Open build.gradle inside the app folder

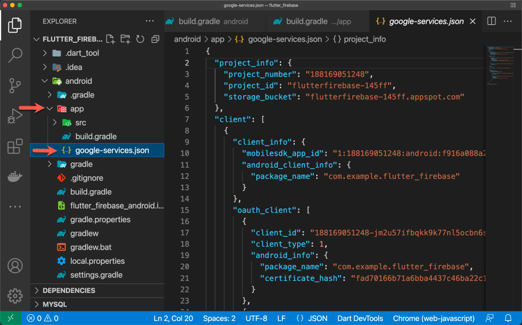click(x=97, y=136)
